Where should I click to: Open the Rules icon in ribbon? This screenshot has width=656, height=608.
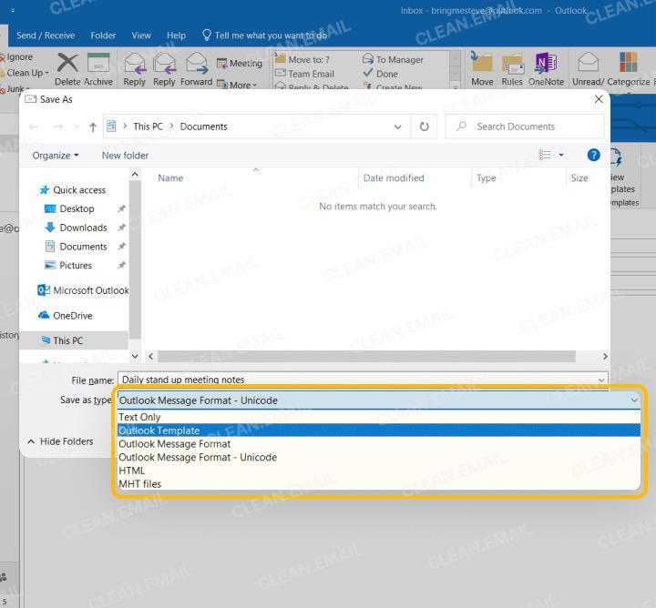click(x=512, y=64)
